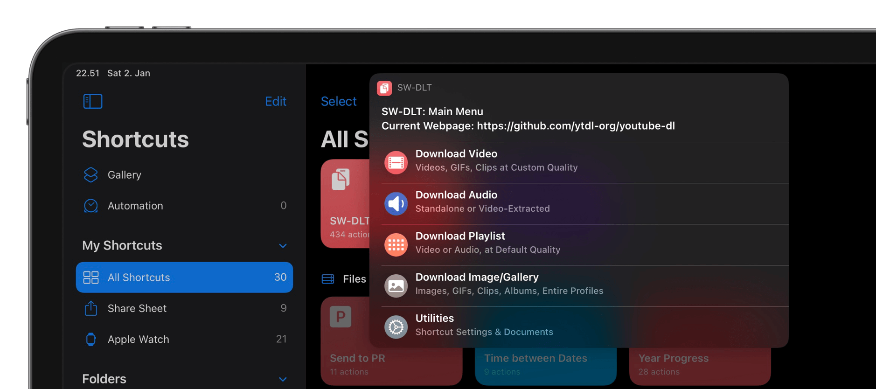876x389 pixels.
Task: Run the Time between Dates shortcut
Action: coord(546,366)
